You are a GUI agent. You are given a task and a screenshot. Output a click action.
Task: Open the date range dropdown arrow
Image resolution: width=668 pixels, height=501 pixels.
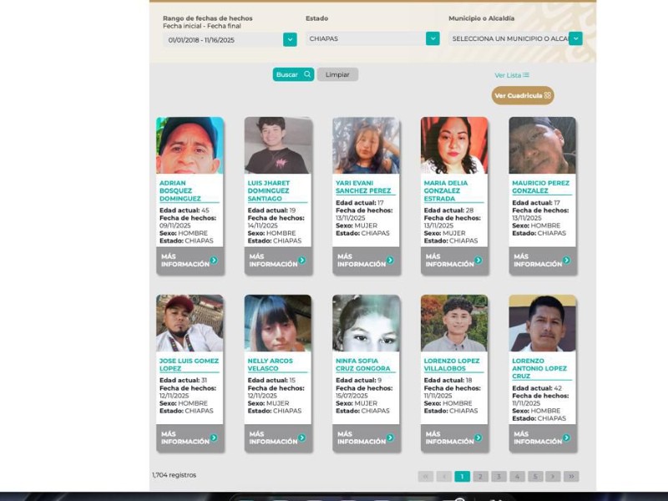click(290, 39)
